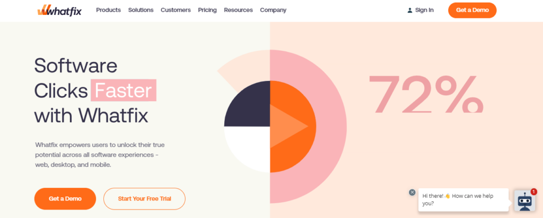
Task: Open the 'How can we help you?' chat bubble
Action: pos(463,199)
